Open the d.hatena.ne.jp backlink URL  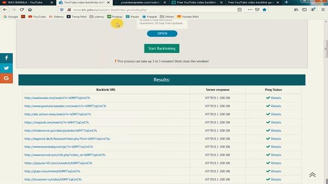(60, 130)
